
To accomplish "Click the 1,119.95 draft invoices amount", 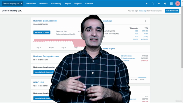I will [x=145, y=56].
